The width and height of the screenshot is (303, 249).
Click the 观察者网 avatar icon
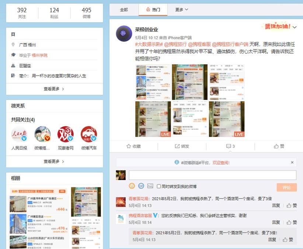pyautogui.click(x=66, y=135)
